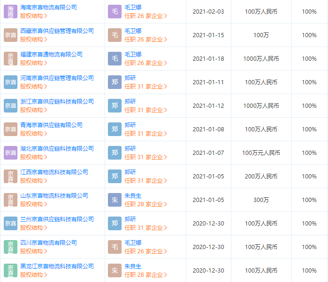Open company 兰州京喜供应链科技有限公司
The image size is (328, 282).
click(x=57, y=219)
